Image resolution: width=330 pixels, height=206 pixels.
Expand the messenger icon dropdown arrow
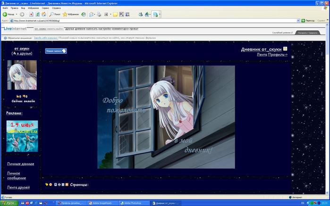tap(160, 14)
